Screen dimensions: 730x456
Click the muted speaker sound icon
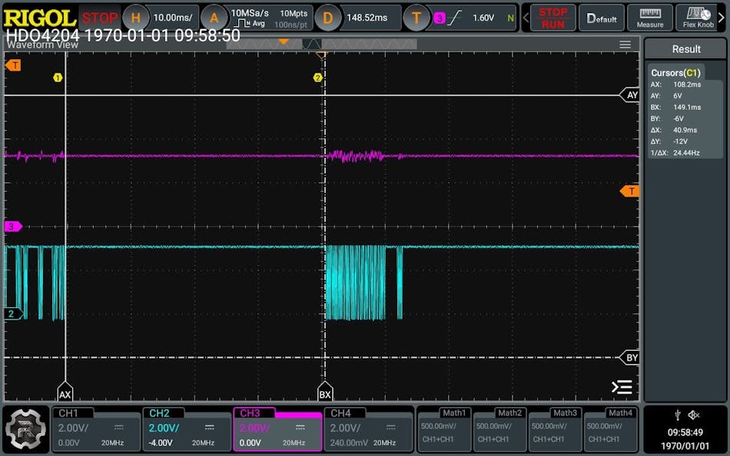[x=694, y=415]
